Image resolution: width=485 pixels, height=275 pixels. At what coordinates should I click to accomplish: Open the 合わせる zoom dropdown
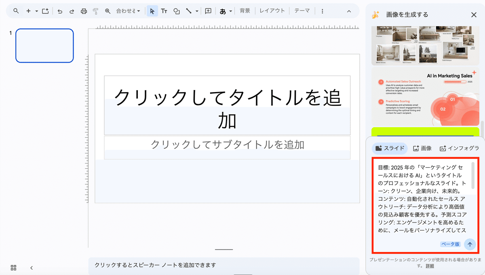[x=128, y=11]
